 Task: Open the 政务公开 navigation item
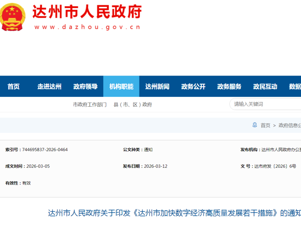pyautogui.click(x=193, y=86)
